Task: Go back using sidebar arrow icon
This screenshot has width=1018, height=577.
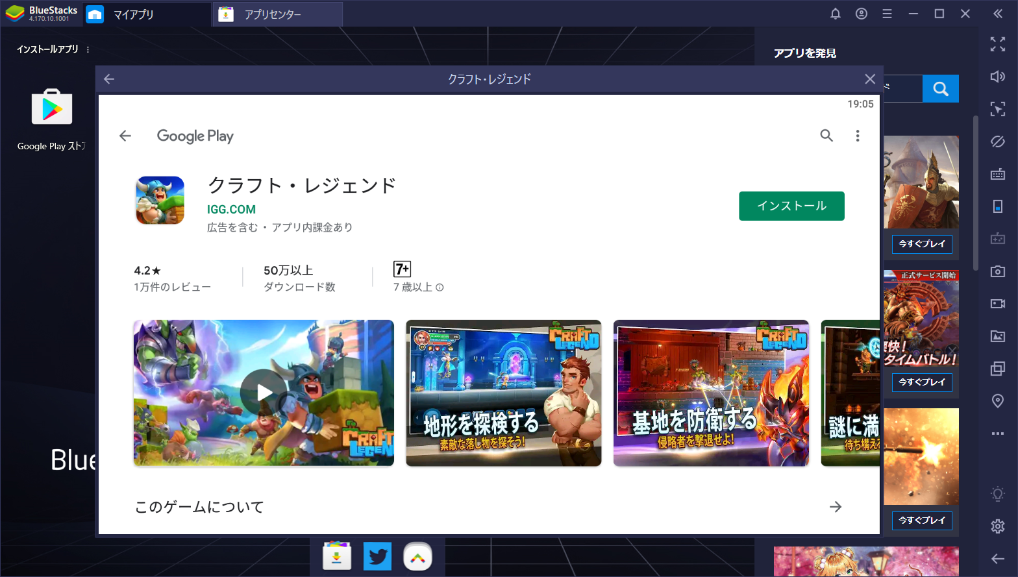Action: pos(998,559)
